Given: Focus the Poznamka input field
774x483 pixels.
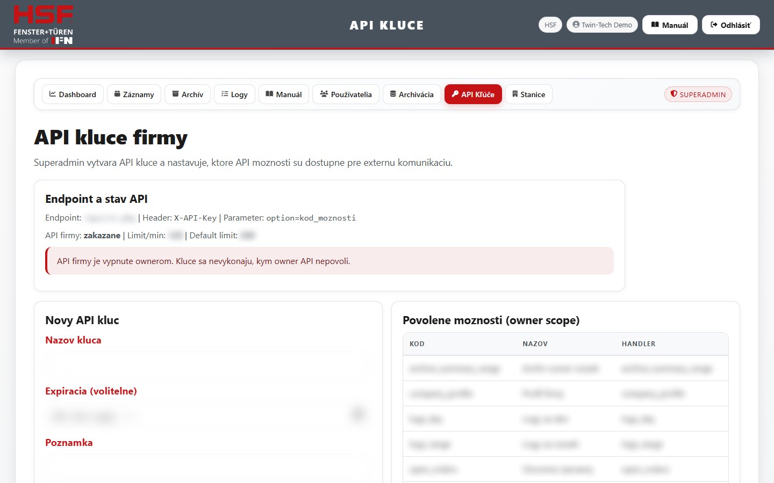Looking at the screenshot, I should coord(208,467).
